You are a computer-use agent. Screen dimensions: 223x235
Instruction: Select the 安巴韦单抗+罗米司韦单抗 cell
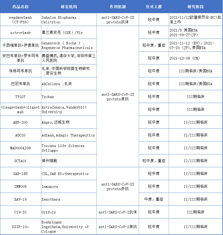[x=20, y=58]
